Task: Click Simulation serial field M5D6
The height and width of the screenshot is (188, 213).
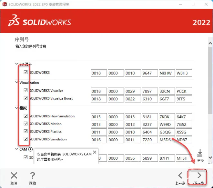Action: pyautogui.click(x=167, y=140)
